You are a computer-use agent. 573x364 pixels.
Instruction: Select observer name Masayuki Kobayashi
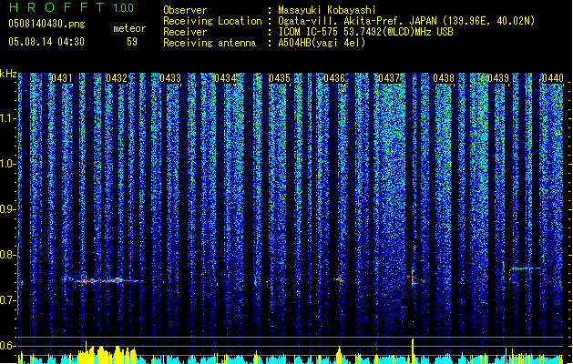[x=326, y=10]
